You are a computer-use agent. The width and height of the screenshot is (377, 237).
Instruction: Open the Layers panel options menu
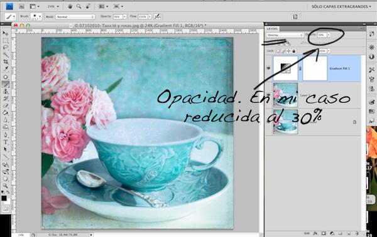pyautogui.click(x=362, y=29)
